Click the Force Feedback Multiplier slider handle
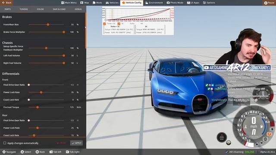The image size is (276, 155). click(46, 48)
